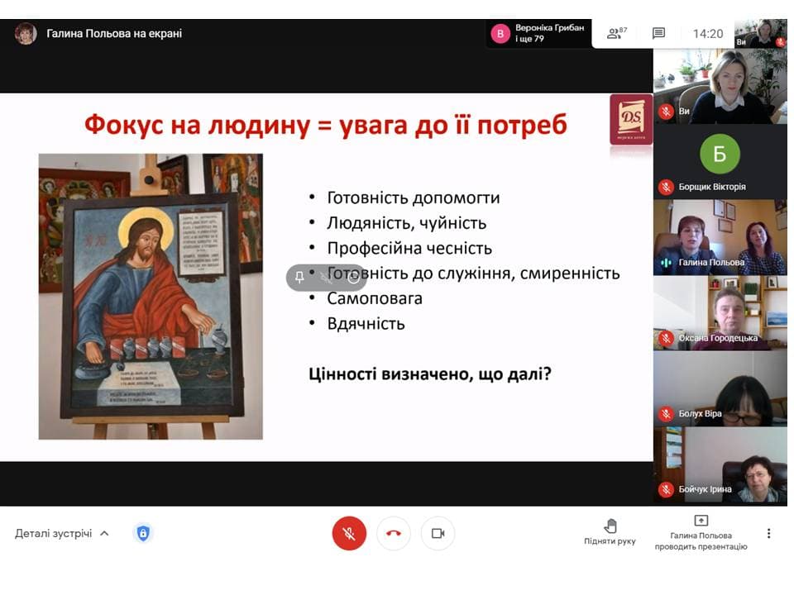The image size is (794, 595).
Task: Click speaking indicator on Галина Польова tile
Action: (666, 263)
